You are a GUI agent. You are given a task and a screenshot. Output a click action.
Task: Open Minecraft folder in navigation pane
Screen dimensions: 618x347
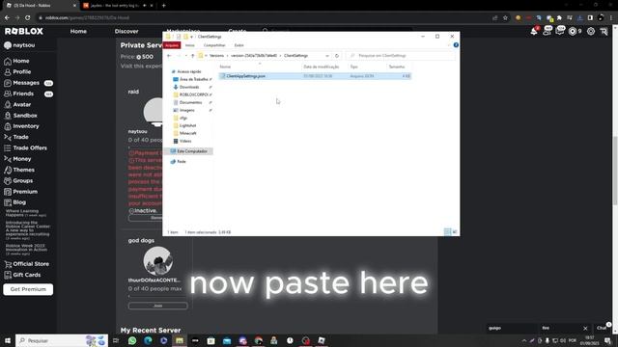coord(187,133)
